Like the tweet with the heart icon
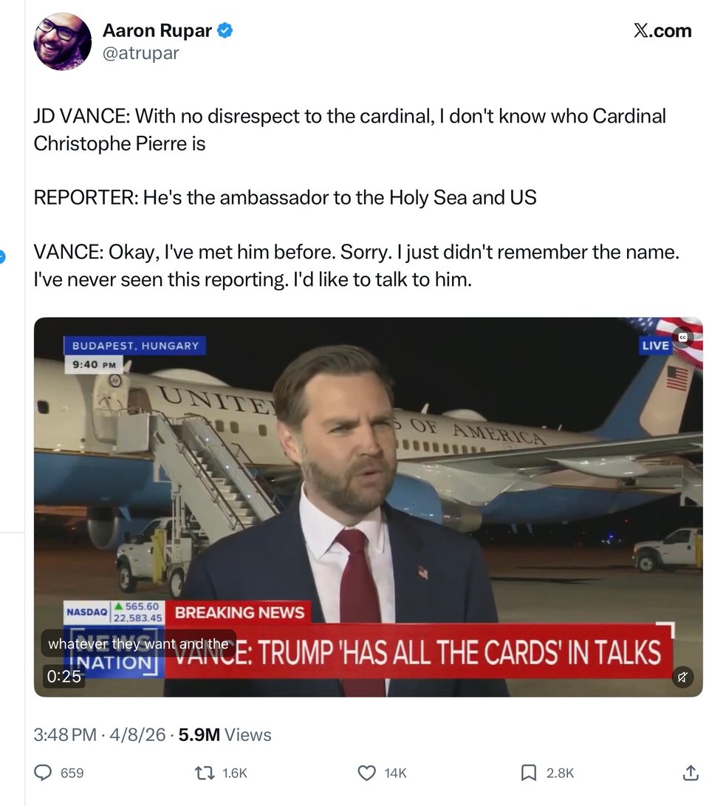Viewport: 709px width, 806px height. 366,773
